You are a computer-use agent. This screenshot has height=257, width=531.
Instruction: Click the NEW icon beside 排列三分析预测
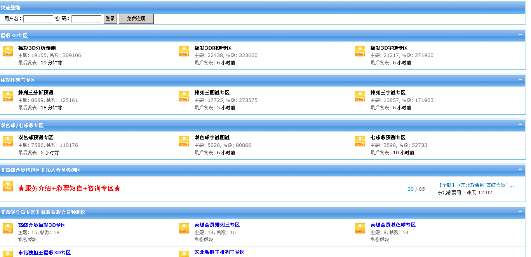click(8, 96)
